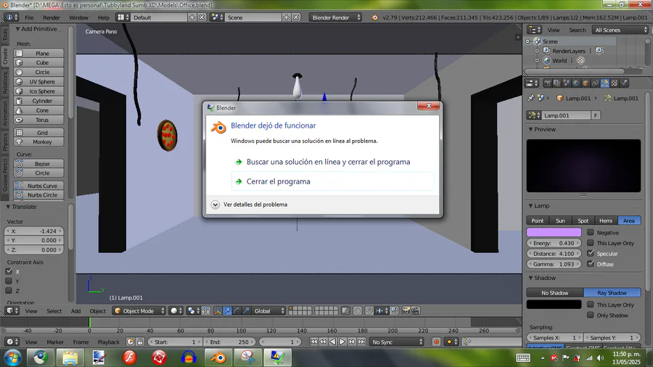
Task: Select the Area lamp type
Action: [x=629, y=220]
